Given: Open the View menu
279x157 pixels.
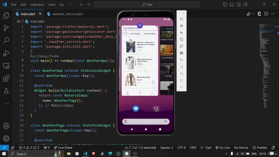Looking at the screenshot, I should pos(51,5).
